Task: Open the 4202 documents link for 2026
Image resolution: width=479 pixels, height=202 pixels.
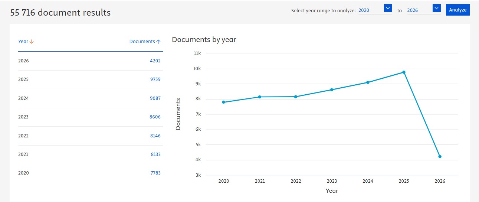Action: [155, 61]
